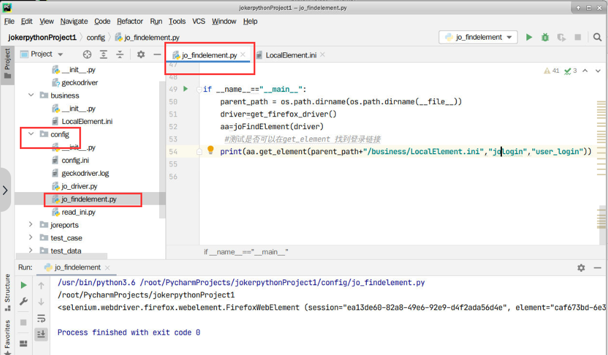Close the LocalElement.ini editor tab
The image size is (608, 355).
point(322,55)
